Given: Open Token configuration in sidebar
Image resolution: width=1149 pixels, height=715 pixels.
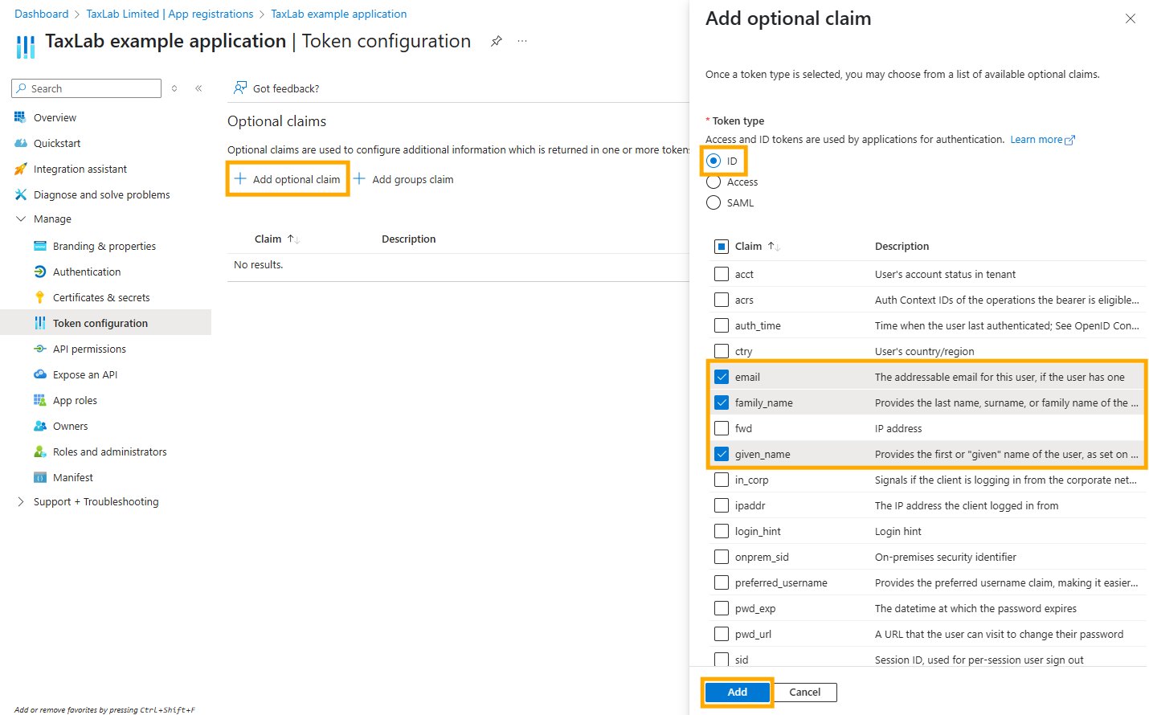Looking at the screenshot, I should pos(105,323).
